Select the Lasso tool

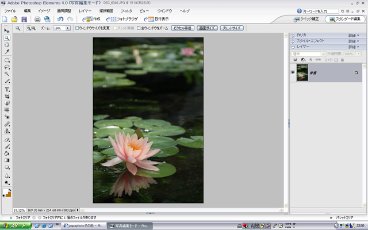(7, 67)
